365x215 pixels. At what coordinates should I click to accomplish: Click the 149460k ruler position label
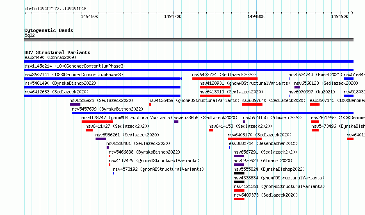[x=89, y=16]
